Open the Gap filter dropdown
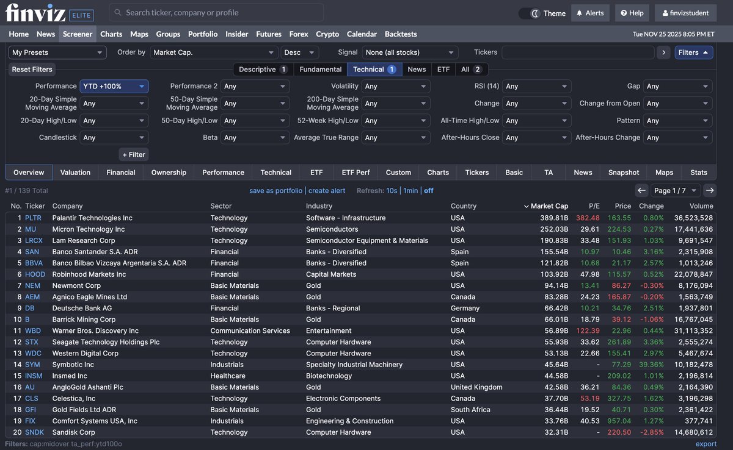This screenshot has height=450, width=733. click(x=678, y=87)
